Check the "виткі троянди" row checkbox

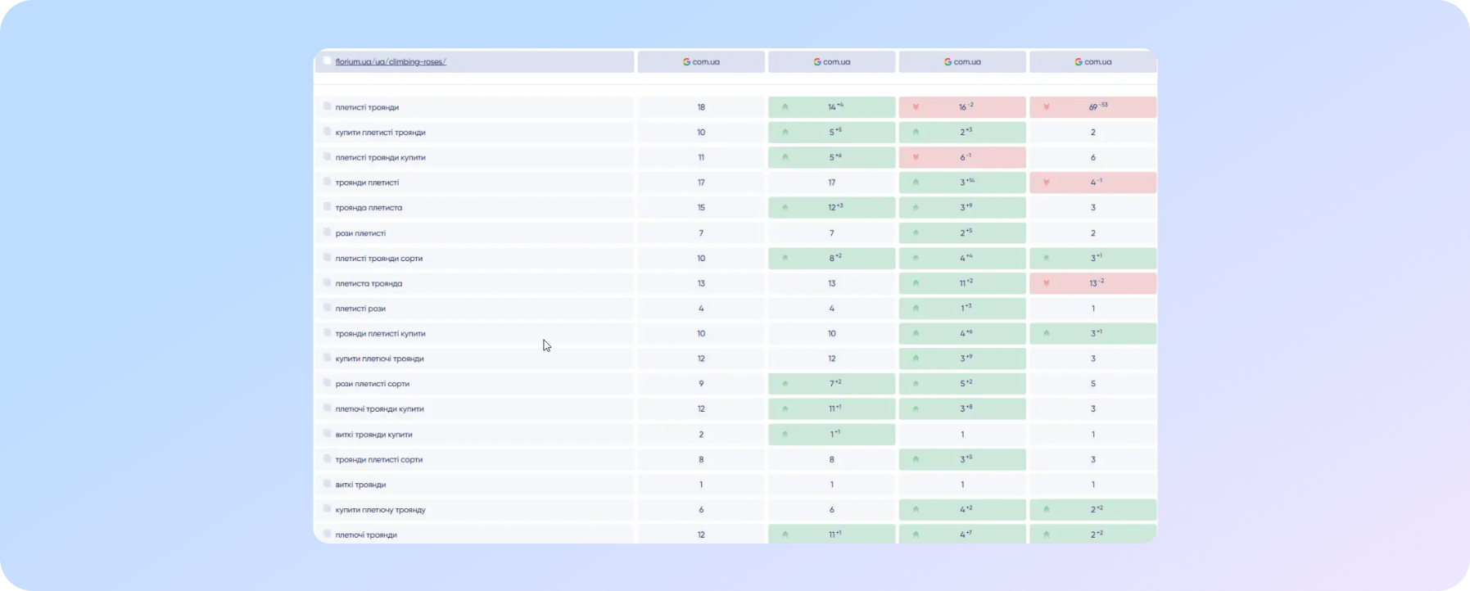pos(327,484)
